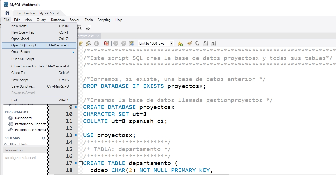Open Performance Reports in the sidebar
336x175 pixels.
pyautogui.click(x=30, y=124)
